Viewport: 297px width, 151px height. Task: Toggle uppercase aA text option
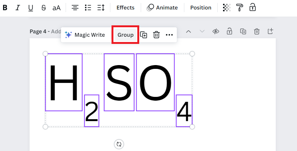pos(57,8)
